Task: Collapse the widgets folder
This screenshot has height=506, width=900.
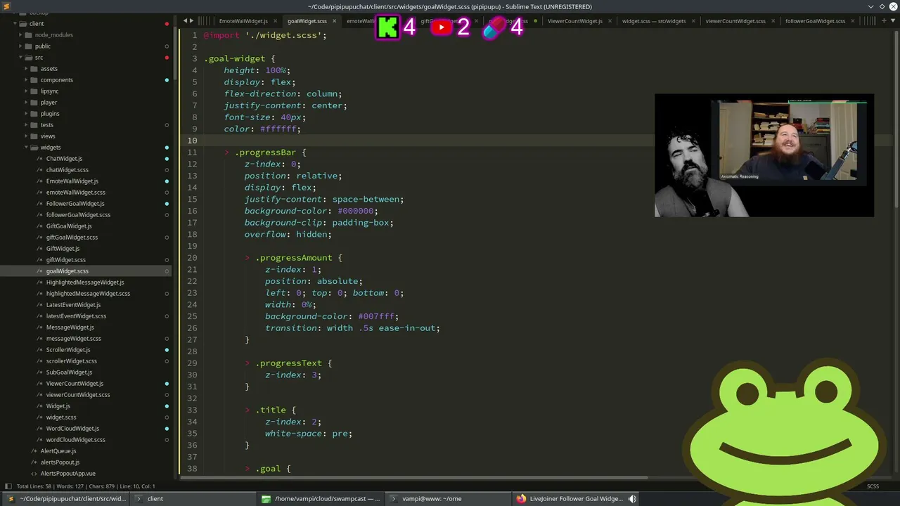Action: [26, 148]
